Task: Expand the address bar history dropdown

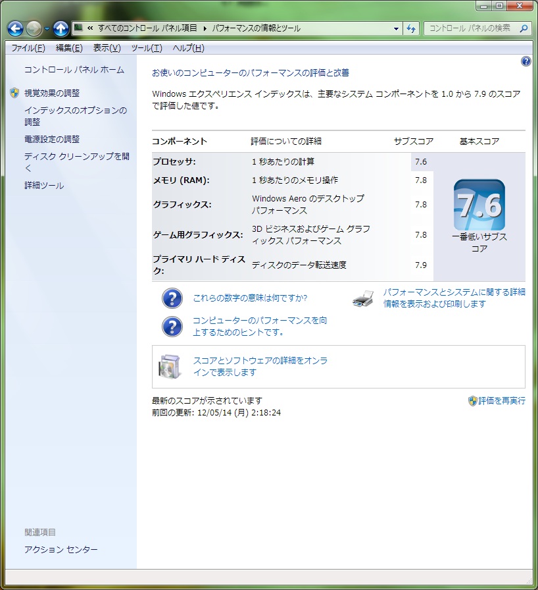Action: coord(396,28)
